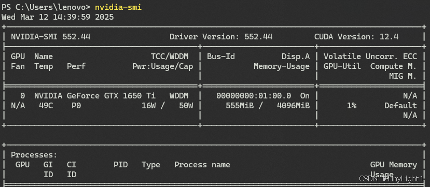Image resolution: width=430 pixels, height=187 pixels.
Task: Click the PID column header
Action: [x=121, y=165]
